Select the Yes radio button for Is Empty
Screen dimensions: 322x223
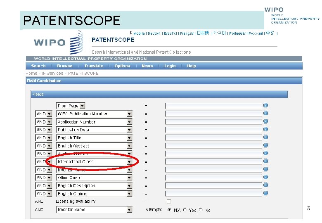coord(185,210)
